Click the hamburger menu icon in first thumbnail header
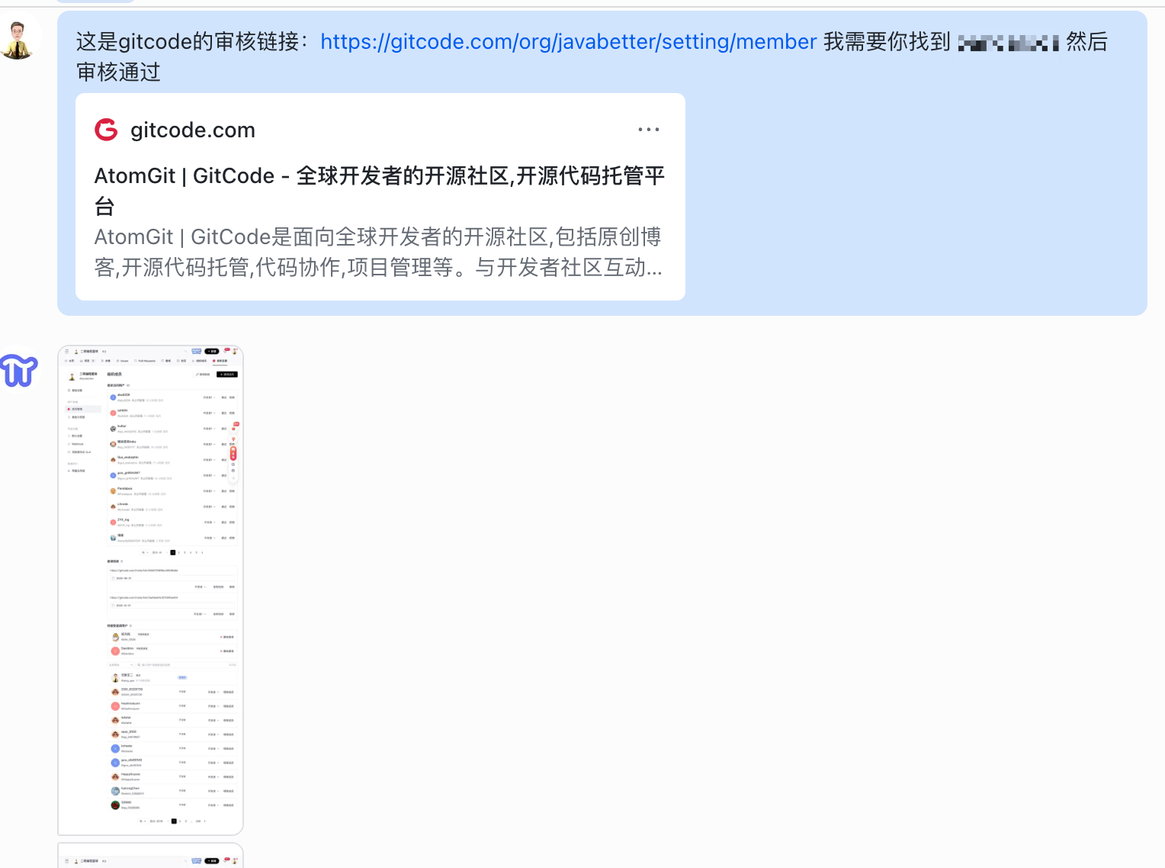Image resolution: width=1165 pixels, height=868 pixels. [67, 352]
